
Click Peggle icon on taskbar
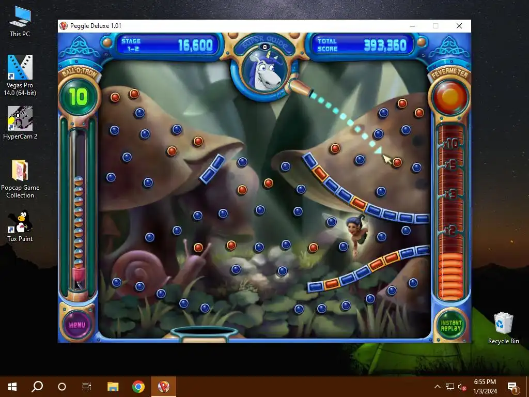[164, 387]
